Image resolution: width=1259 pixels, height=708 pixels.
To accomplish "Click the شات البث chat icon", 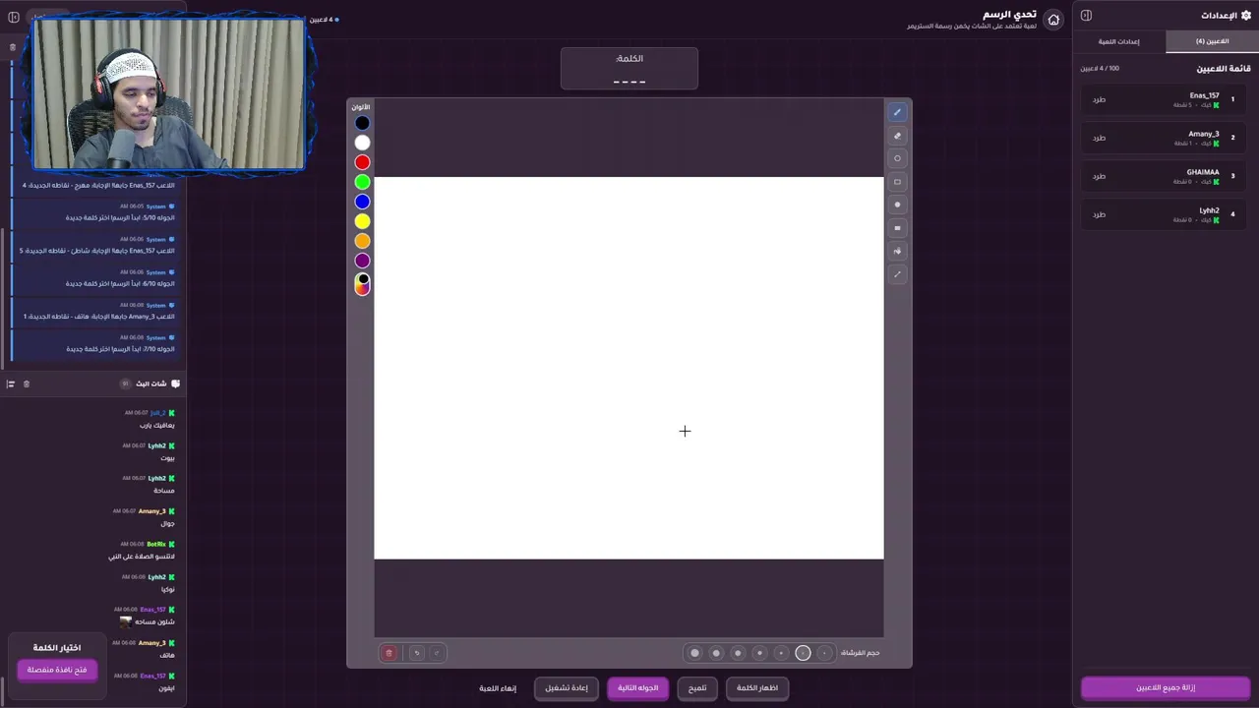I will 175,383.
